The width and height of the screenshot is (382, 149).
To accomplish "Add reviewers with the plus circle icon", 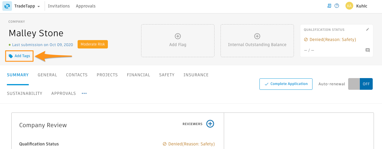I will pos(210,124).
